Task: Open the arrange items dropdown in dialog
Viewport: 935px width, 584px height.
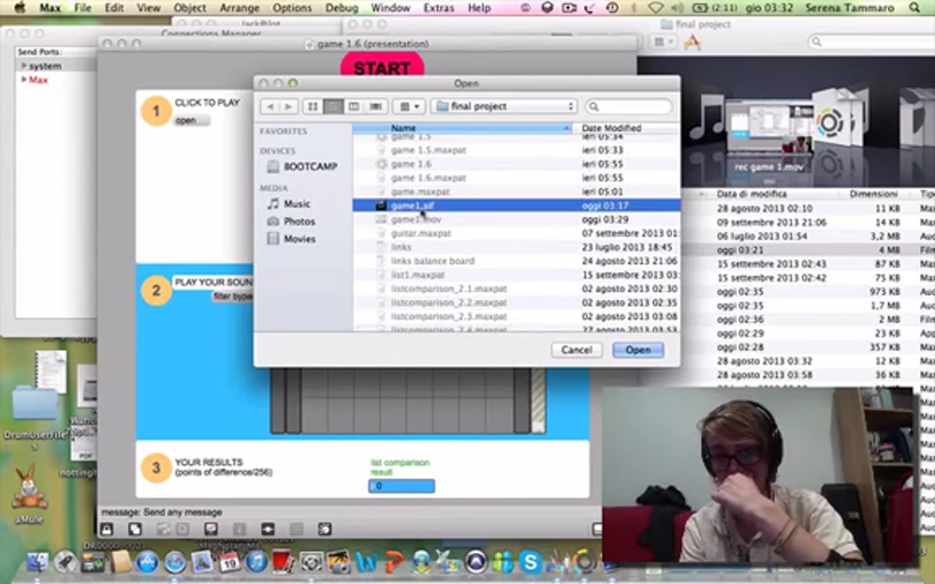Action: [x=409, y=106]
